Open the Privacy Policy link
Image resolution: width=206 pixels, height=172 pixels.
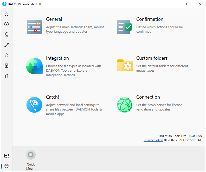[153, 140]
